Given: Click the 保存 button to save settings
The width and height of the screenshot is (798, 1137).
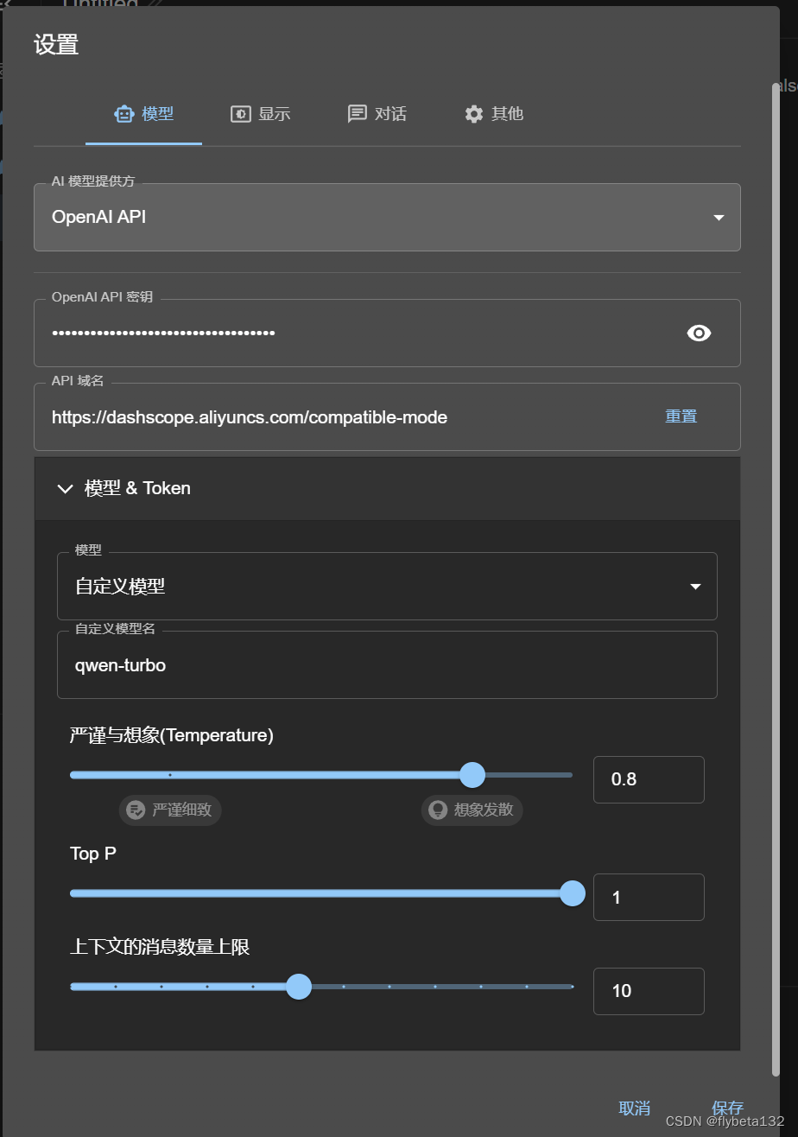Looking at the screenshot, I should pos(727,1107).
